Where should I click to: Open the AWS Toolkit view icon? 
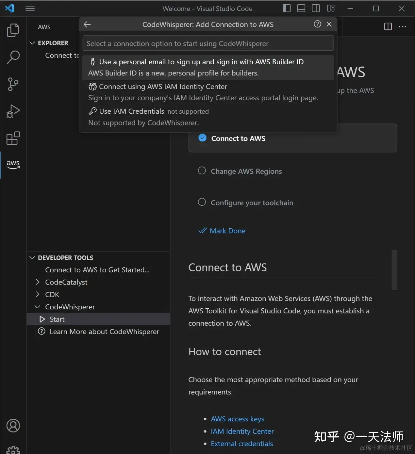(13, 164)
